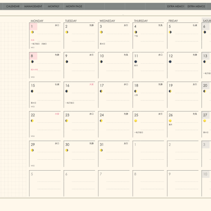Click date number 22
Viewport: 211px width, 211px height.
[33, 115]
